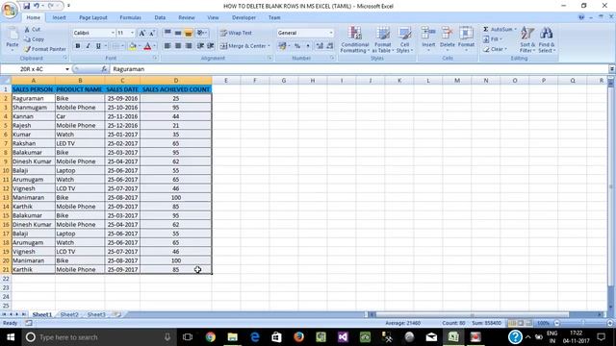Click the Find & Select icon

point(546,34)
